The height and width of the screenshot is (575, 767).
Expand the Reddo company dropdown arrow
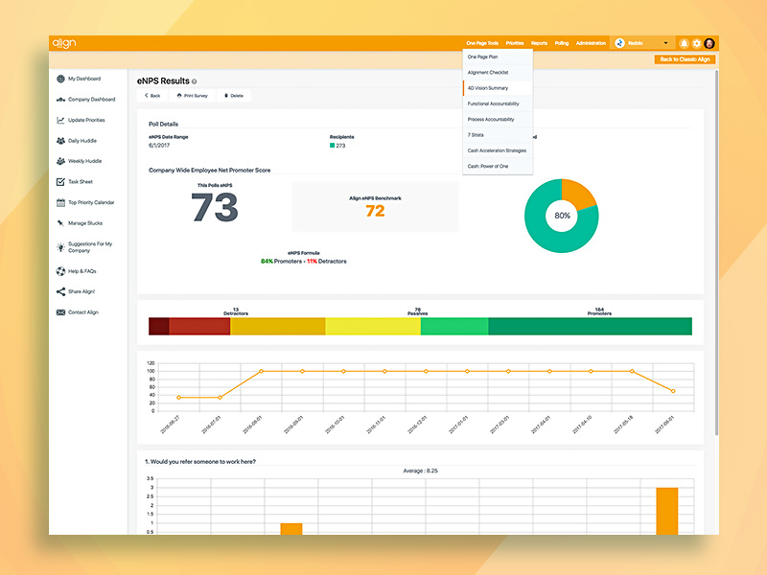click(x=665, y=43)
